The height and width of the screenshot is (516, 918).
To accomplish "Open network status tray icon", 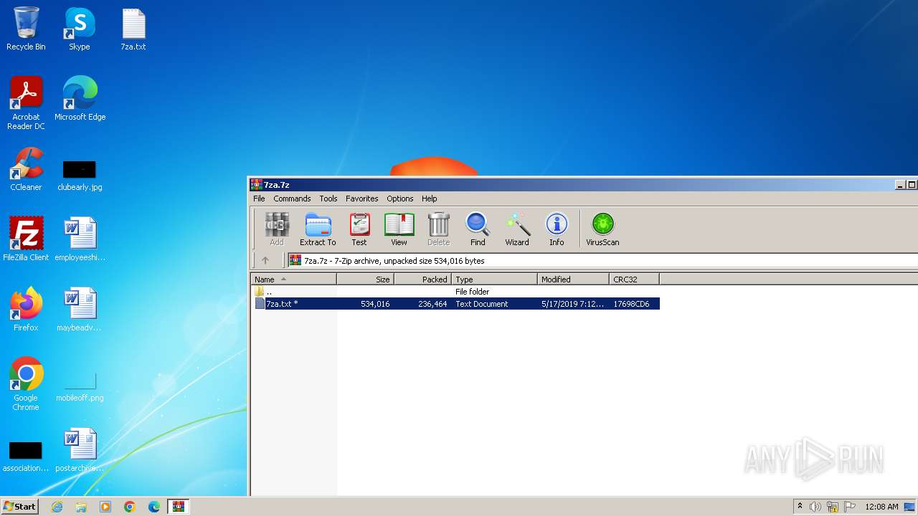I will (x=833, y=507).
